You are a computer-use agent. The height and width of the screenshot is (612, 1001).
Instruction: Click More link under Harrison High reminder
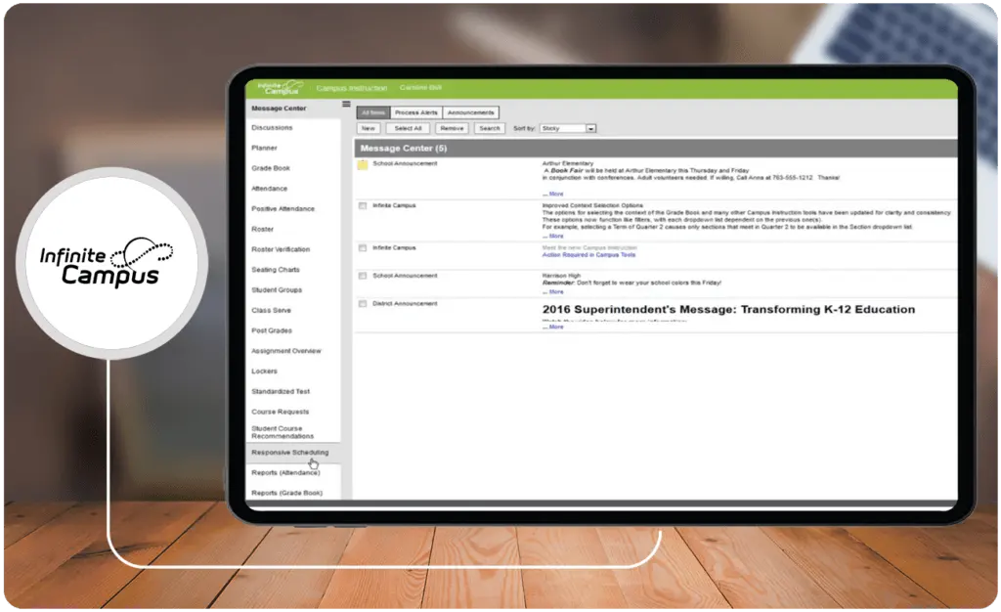click(x=553, y=292)
